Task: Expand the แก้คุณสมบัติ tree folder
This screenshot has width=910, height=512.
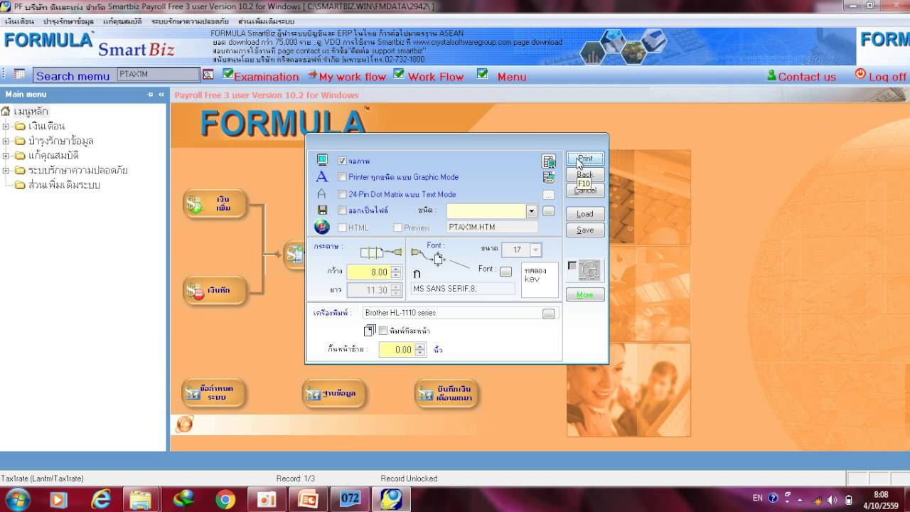Action: click(6, 156)
